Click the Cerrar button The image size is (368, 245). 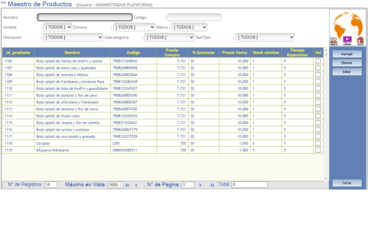[x=347, y=183]
